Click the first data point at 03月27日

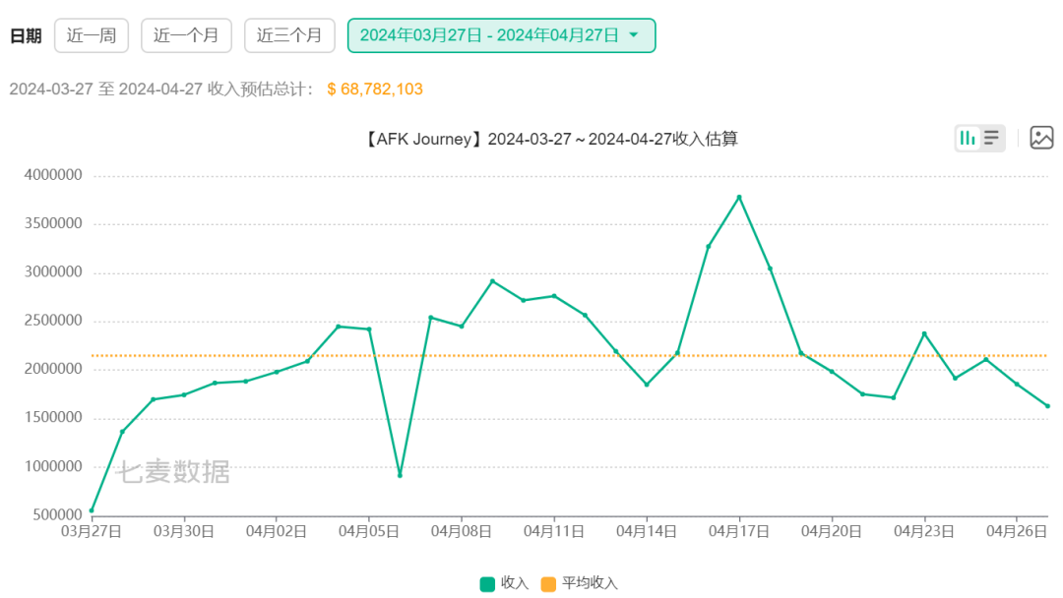(92, 510)
